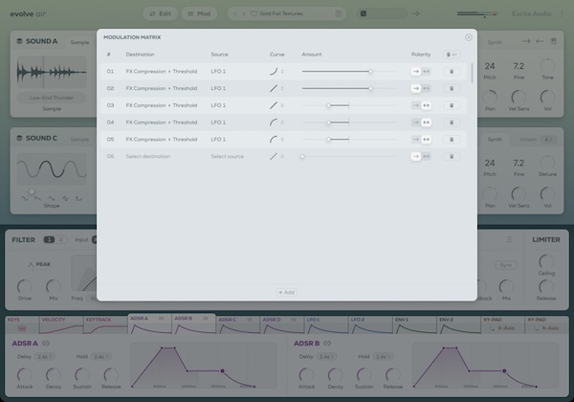Select the LFO 2 modulator tab

coord(356,321)
